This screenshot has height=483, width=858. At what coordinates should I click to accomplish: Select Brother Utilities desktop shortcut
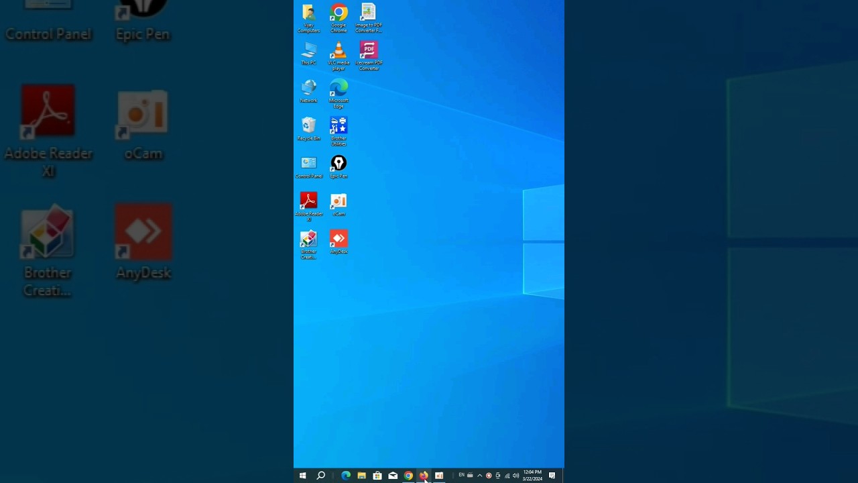pyautogui.click(x=339, y=131)
